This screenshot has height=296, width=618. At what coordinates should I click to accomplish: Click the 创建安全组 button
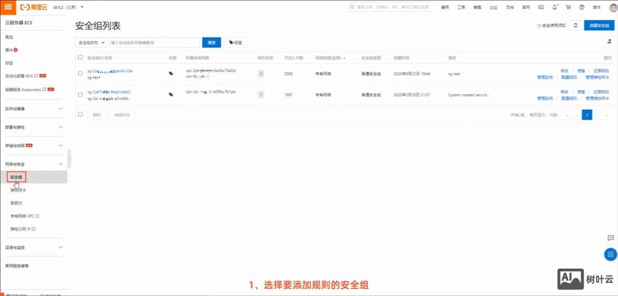[599, 25]
